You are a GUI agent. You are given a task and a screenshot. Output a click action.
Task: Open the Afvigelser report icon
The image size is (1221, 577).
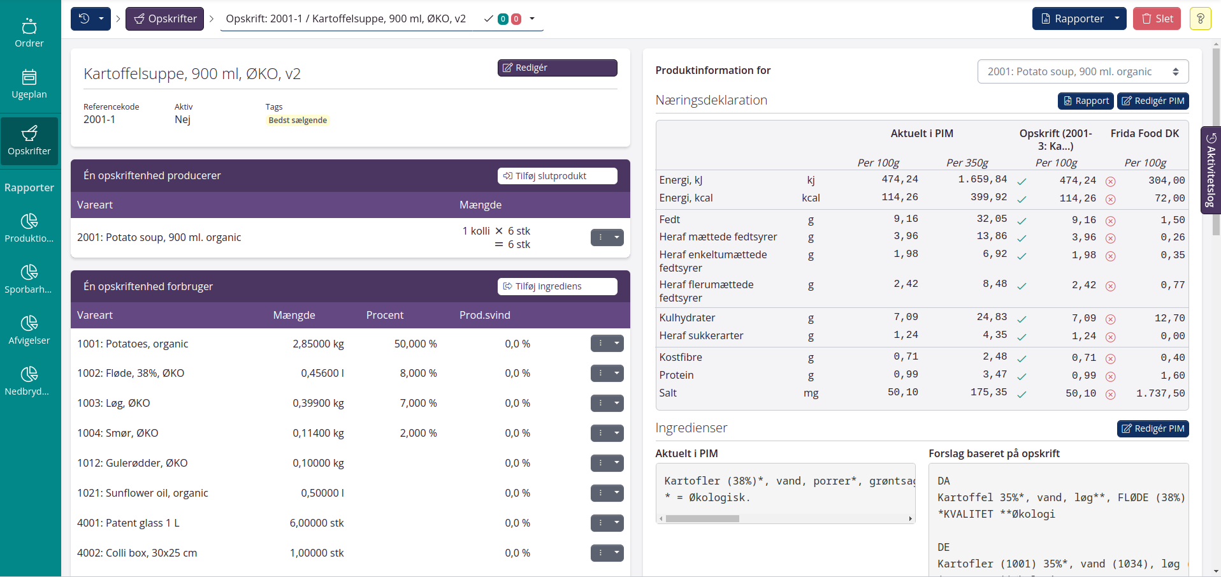tap(29, 330)
